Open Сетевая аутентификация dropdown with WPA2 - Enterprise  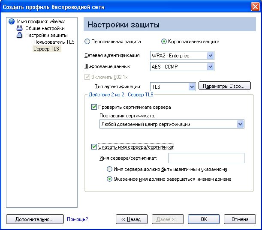[x=182, y=55]
